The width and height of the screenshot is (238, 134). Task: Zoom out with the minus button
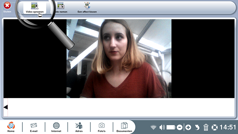pos(179,127)
